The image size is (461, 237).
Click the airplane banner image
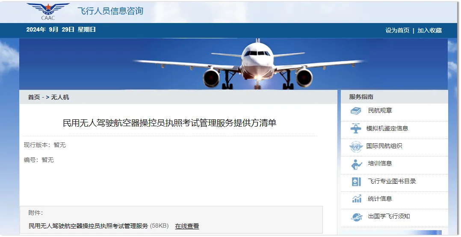(x=233, y=64)
